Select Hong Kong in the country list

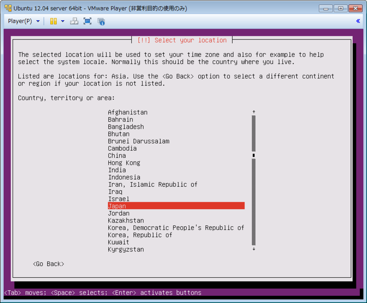point(124,163)
